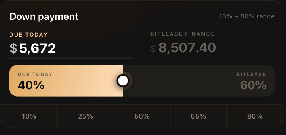Click the 10% – 80% range hint

(x=247, y=16)
